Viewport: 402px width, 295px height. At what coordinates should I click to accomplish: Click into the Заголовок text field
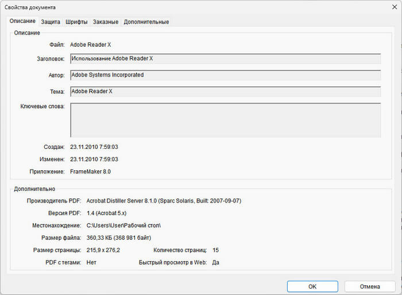(225, 59)
